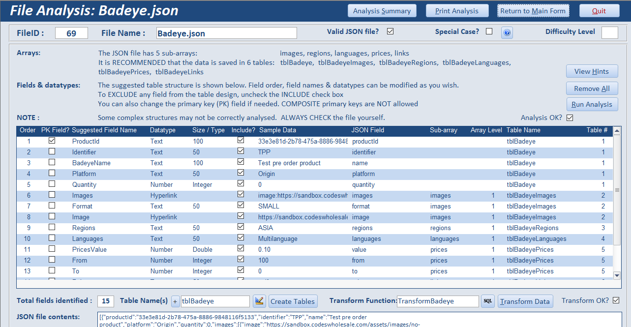Click the Run Analysis button
The height and width of the screenshot is (327, 631).
(592, 104)
